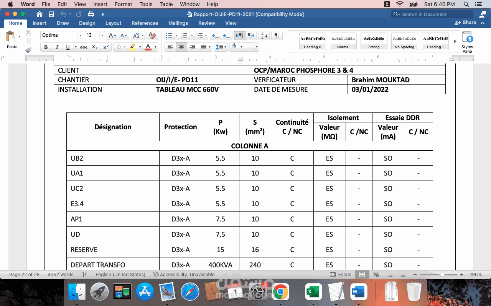Open the Mailings ribbon tab
491x306 pixels.
click(x=178, y=23)
